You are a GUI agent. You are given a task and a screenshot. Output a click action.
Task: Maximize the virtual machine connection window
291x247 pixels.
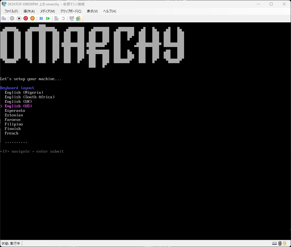pyautogui.click(x=271, y=4)
